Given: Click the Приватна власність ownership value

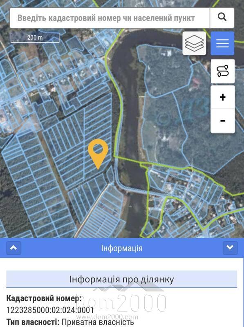Looking at the screenshot, I should [98, 322].
